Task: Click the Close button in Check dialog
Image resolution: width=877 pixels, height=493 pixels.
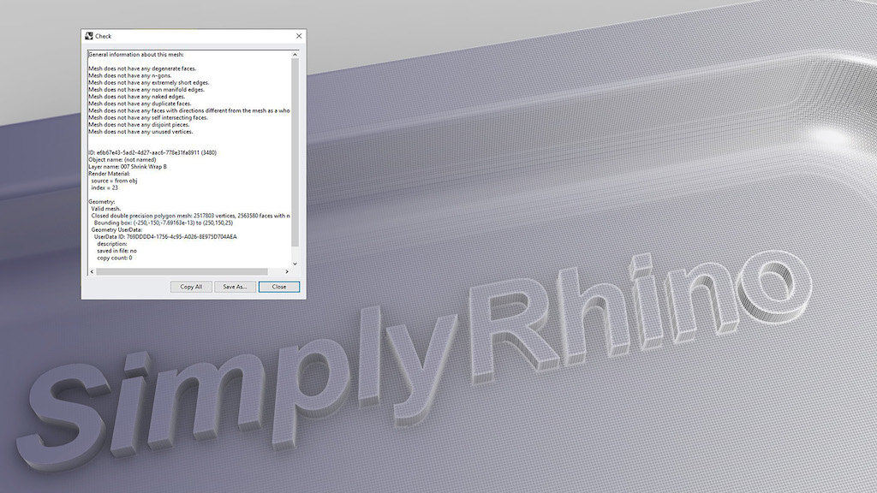Action: point(279,287)
